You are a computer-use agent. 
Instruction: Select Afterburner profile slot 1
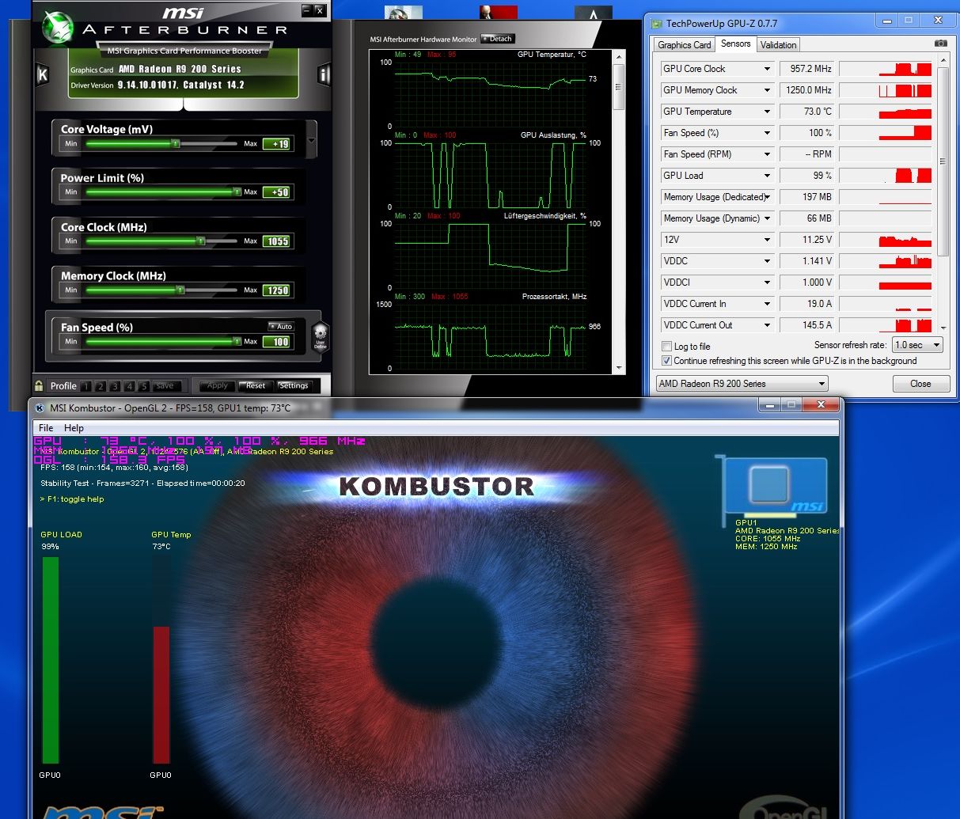point(85,386)
